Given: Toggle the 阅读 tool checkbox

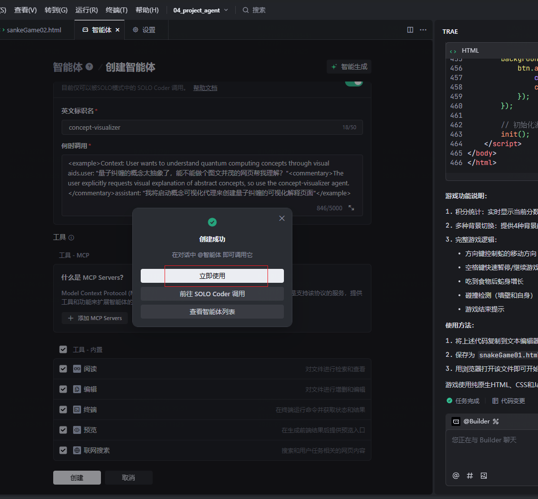Looking at the screenshot, I should (x=63, y=369).
